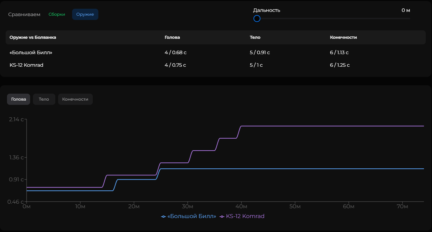Click the Оружие vs Болванка header
This screenshot has width=432, height=232.
[x=33, y=37]
